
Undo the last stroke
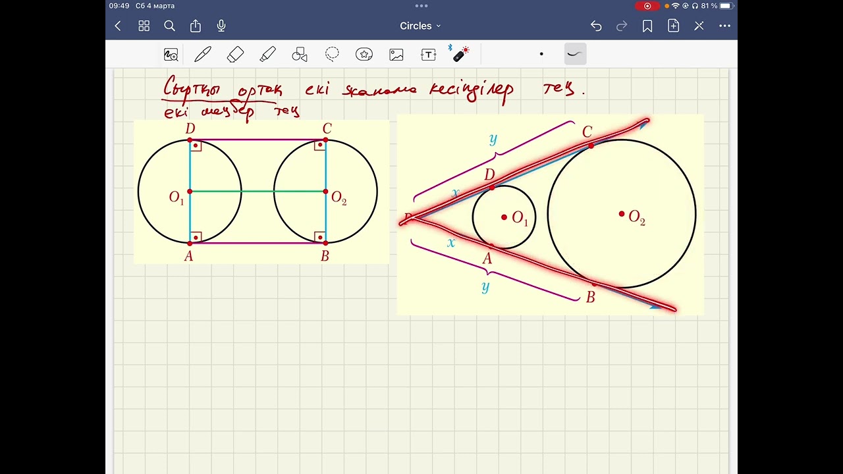[596, 26]
